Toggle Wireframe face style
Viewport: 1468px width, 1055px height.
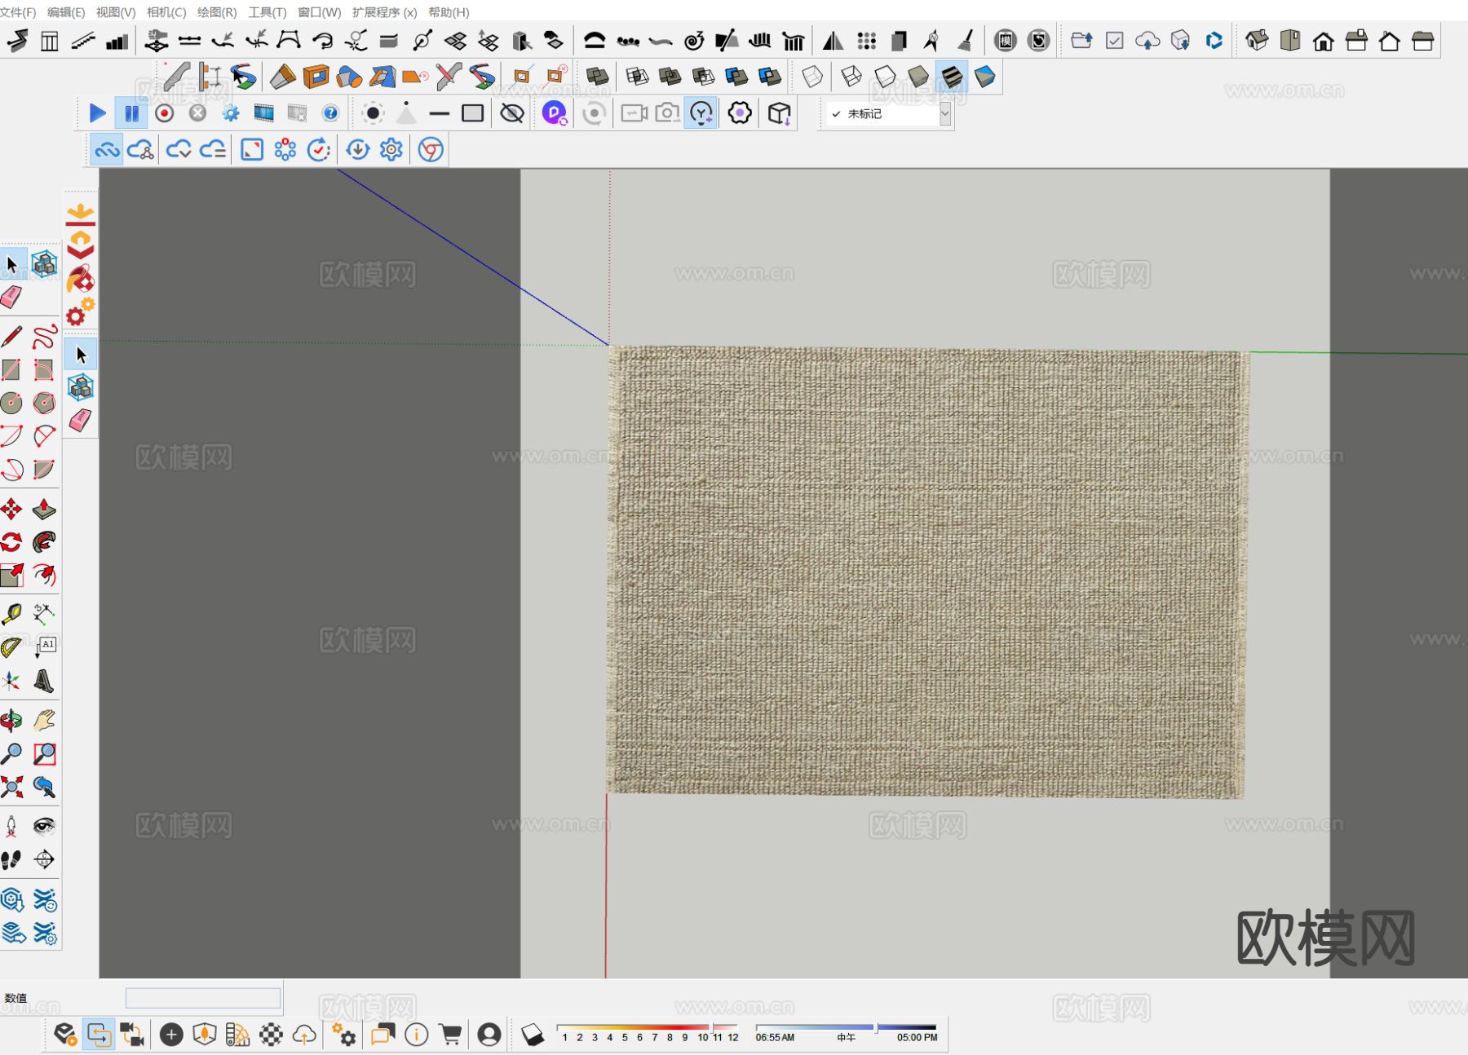coord(851,77)
